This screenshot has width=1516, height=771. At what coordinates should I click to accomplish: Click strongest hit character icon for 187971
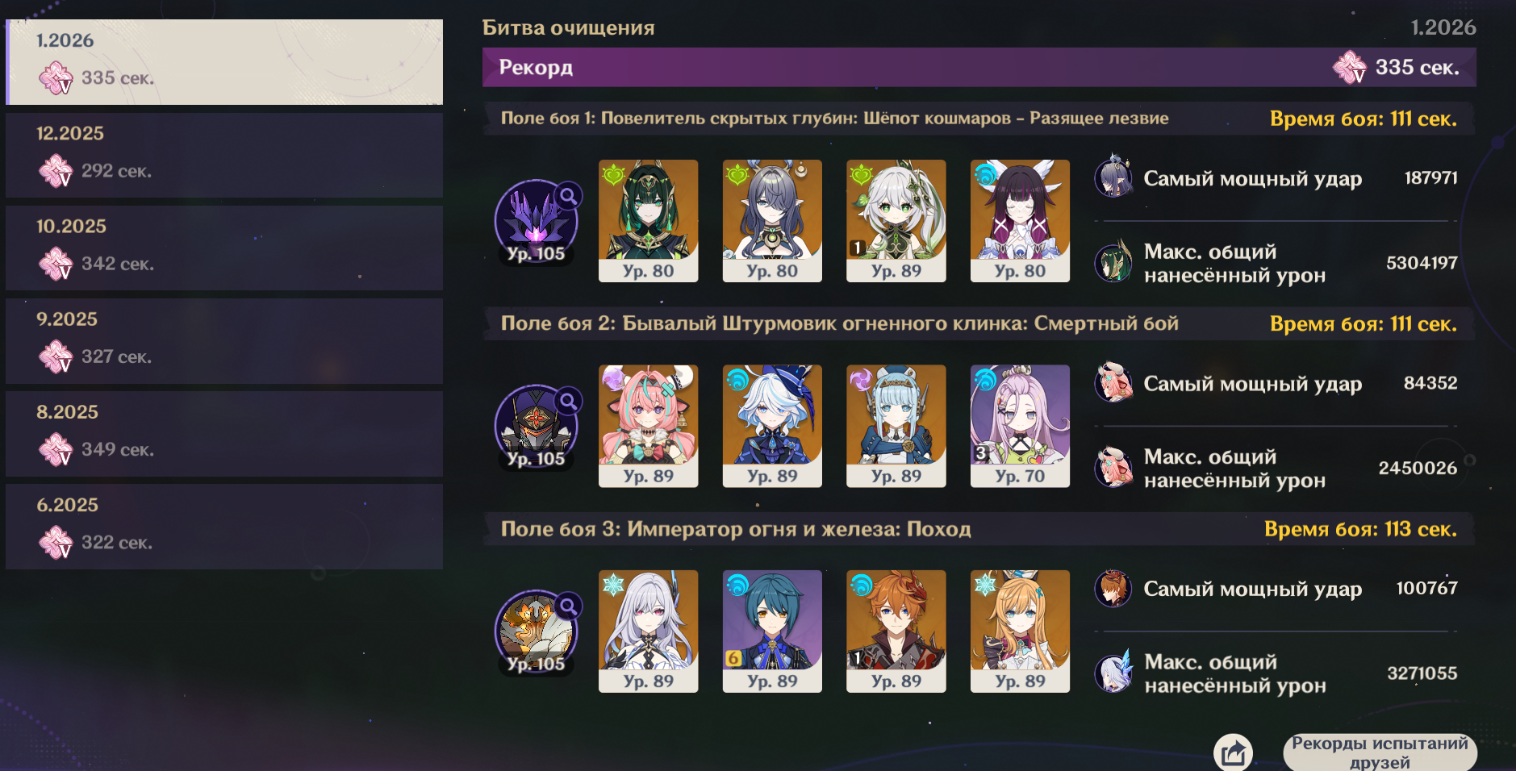pos(1113,177)
